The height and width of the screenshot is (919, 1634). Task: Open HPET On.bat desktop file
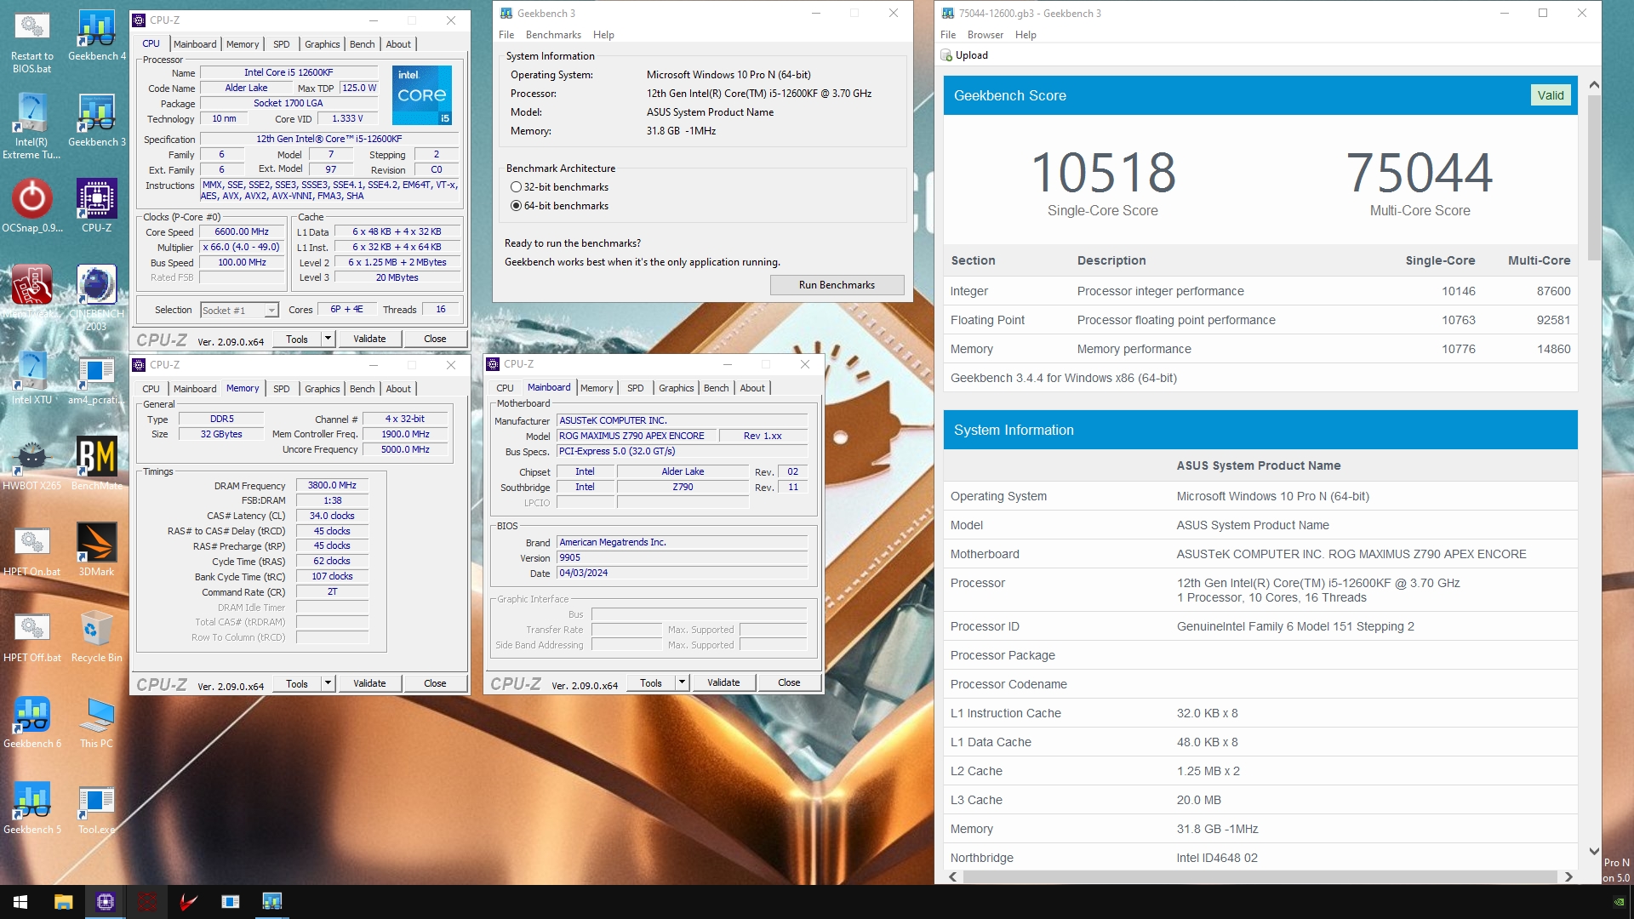pyautogui.click(x=31, y=551)
